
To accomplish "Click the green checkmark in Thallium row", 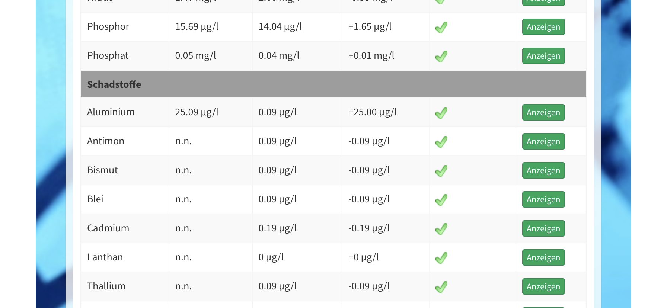I will tap(441, 287).
